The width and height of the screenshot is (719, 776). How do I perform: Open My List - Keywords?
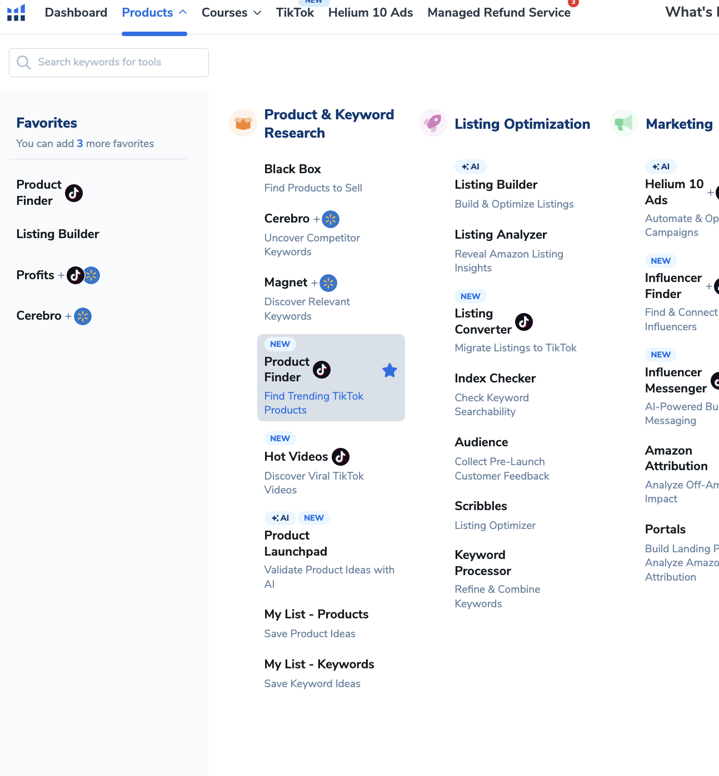[x=319, y=664]
